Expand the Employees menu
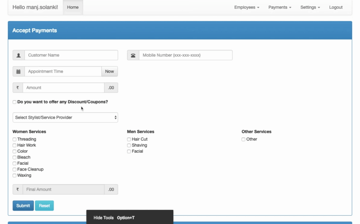360x224 pixels. click(x=247, y=8)
